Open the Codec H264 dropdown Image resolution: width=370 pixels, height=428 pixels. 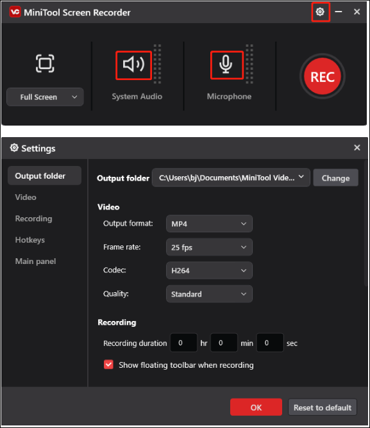click(209, 270)
